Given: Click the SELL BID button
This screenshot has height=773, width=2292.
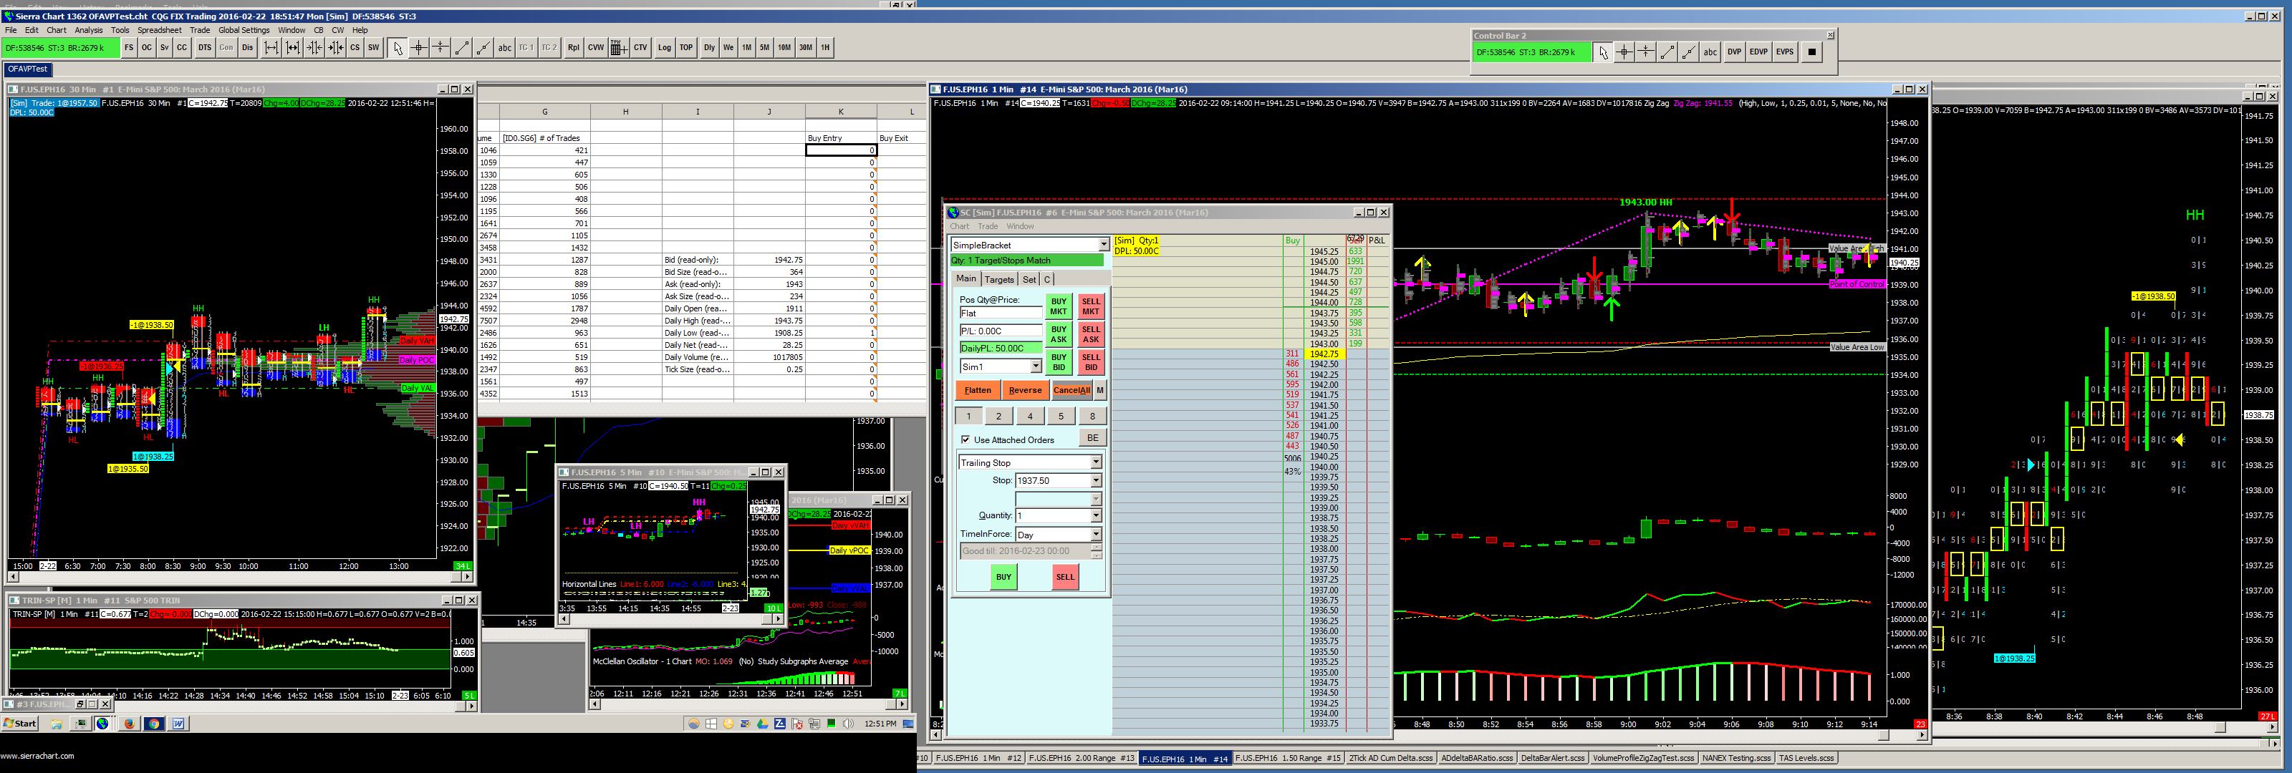Looking at the screenshot, I should (1091, 361).
